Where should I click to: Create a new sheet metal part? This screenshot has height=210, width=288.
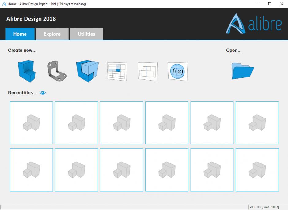click(x=57, y=71)
